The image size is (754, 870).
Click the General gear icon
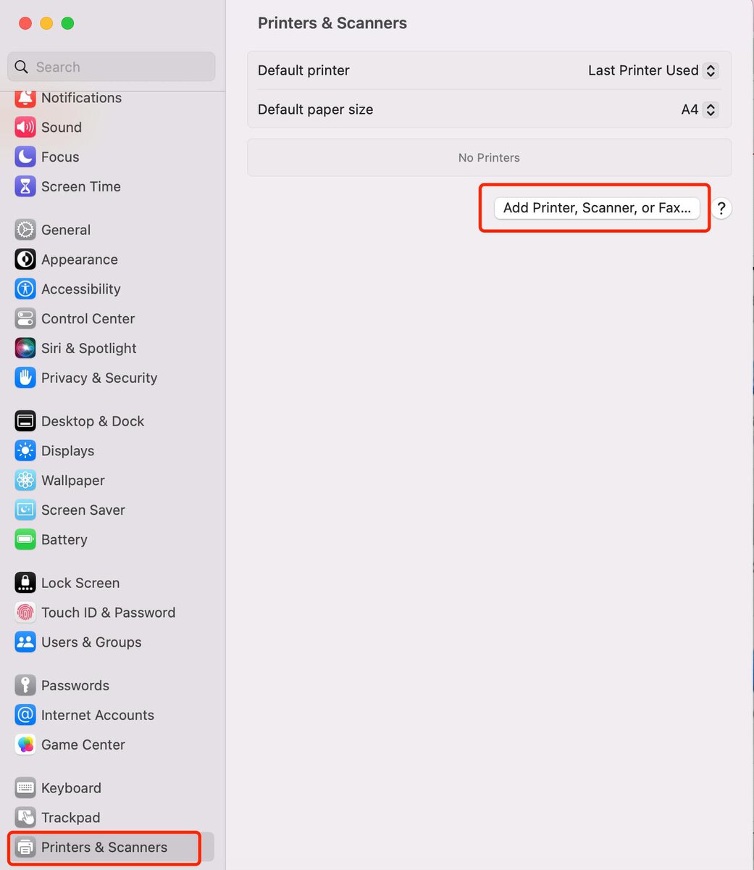click(x=25, y=230)
